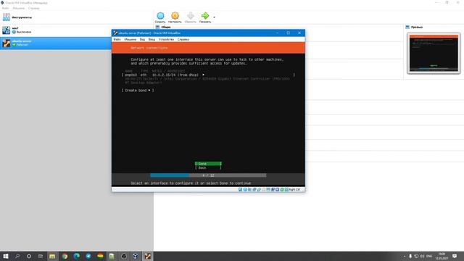Click the ubuntu server window title icon
The image size is (464, 261).
[x=116, y=33]
